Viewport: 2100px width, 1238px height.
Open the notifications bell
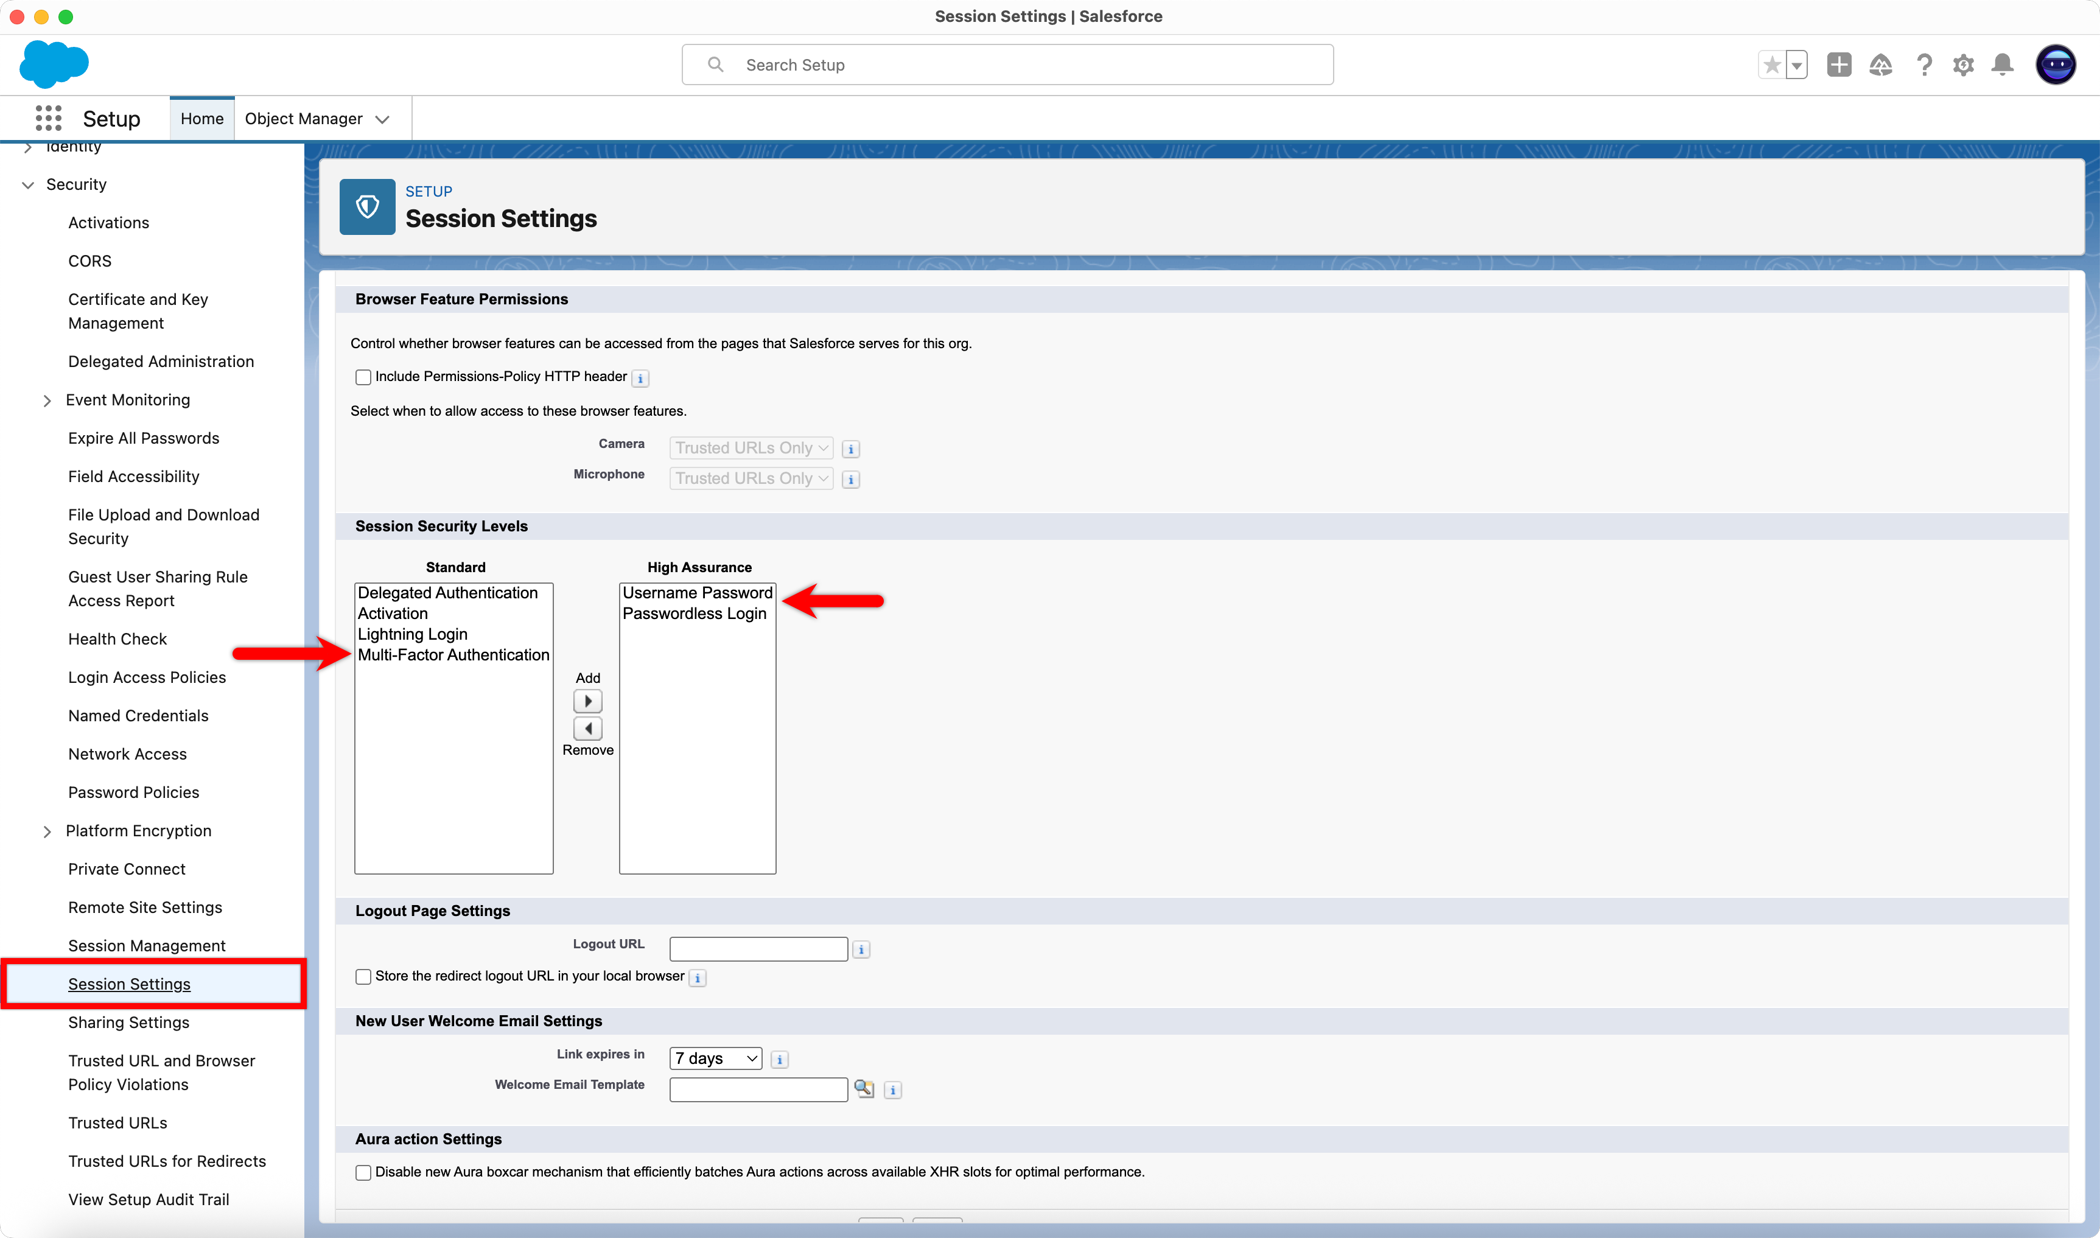2003,65
